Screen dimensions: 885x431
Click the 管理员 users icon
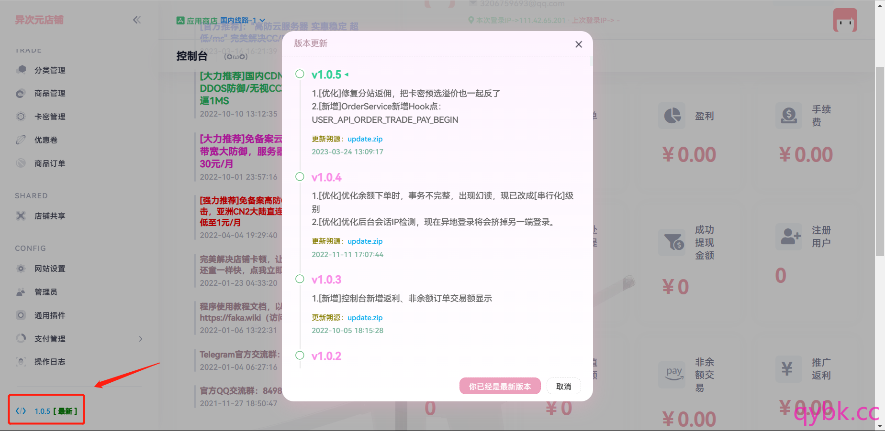[21, 292]
